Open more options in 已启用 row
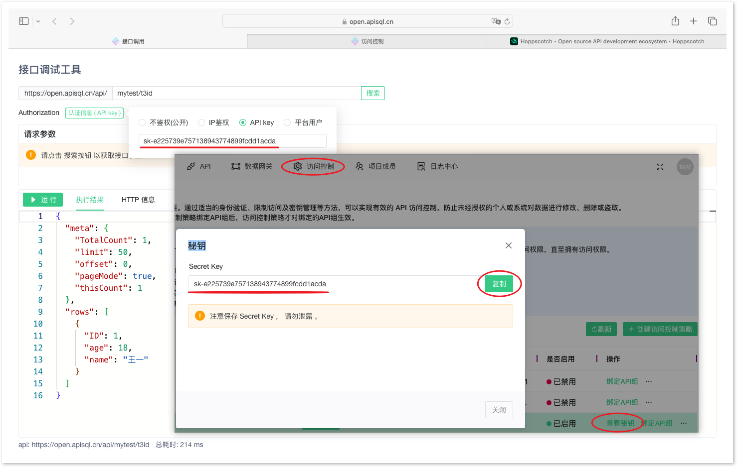The width and height of the screenshot is (737, 467). coord(684,423)
